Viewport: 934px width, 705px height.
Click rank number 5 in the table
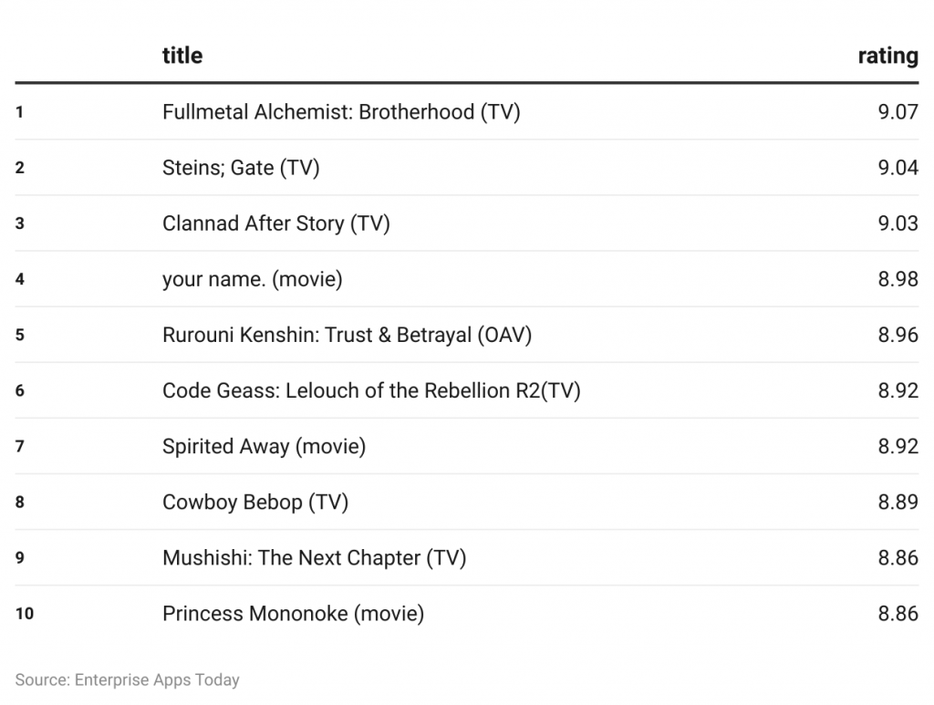[x=20, y=335]
